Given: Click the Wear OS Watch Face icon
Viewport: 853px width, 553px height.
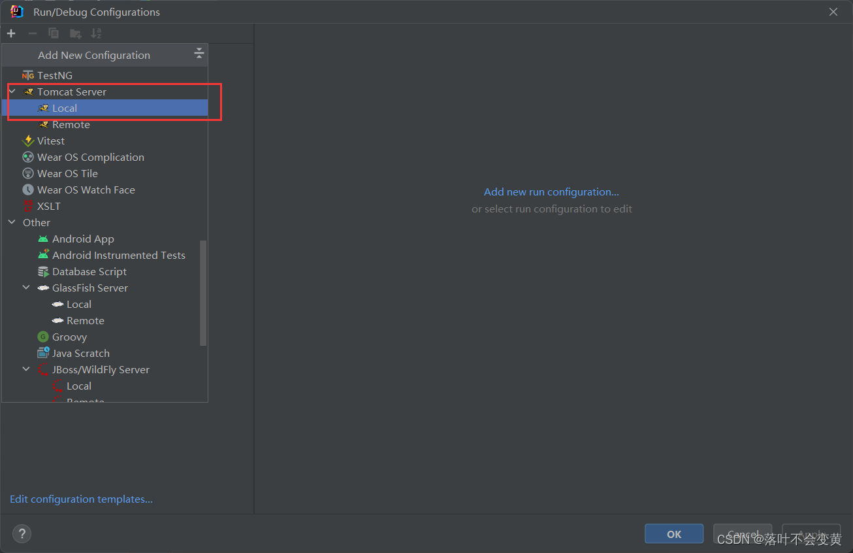Looking at the screenshot, I should (28, 190).
